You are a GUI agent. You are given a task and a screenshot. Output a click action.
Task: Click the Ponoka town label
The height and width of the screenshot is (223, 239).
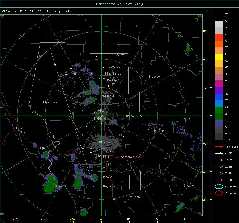coord(121,55)
